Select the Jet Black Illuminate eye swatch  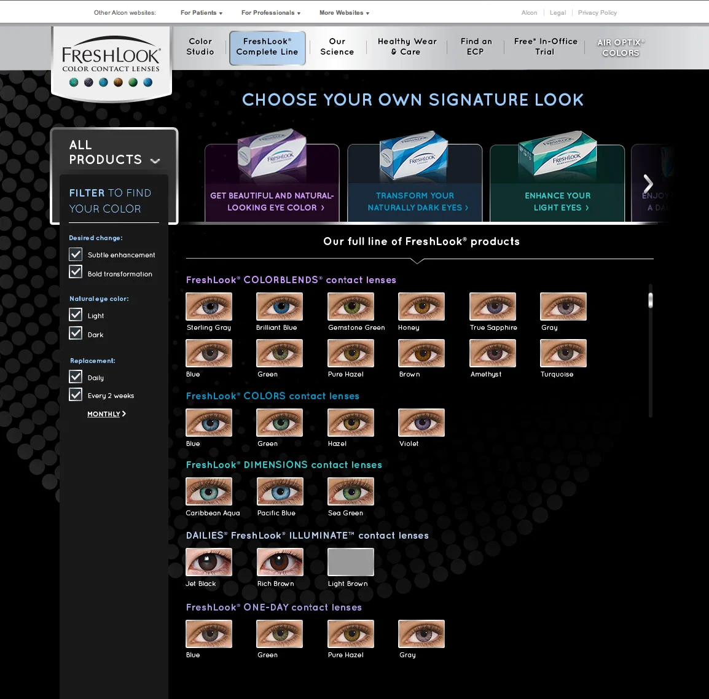pos(209,562)
